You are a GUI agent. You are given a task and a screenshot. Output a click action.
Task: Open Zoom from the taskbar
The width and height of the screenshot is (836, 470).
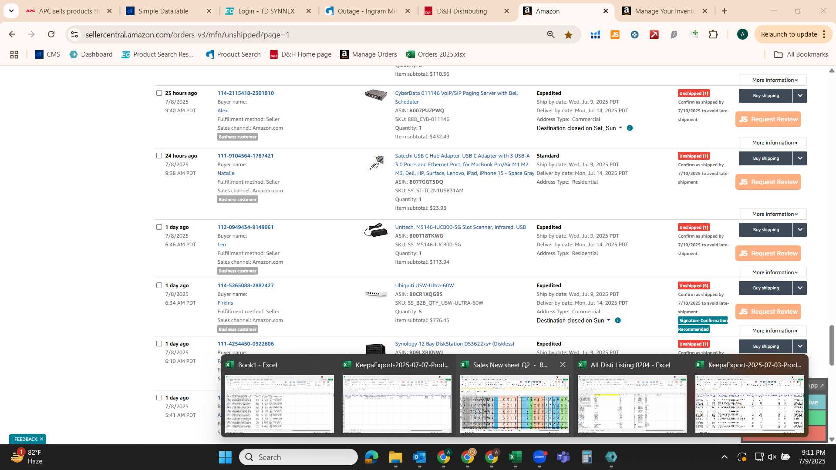tap(539, 457)
